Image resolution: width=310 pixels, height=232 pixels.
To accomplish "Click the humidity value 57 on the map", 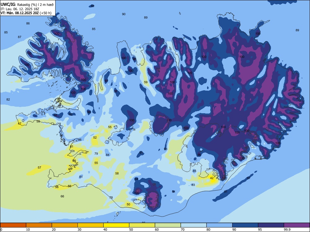I will pos(39,167).
